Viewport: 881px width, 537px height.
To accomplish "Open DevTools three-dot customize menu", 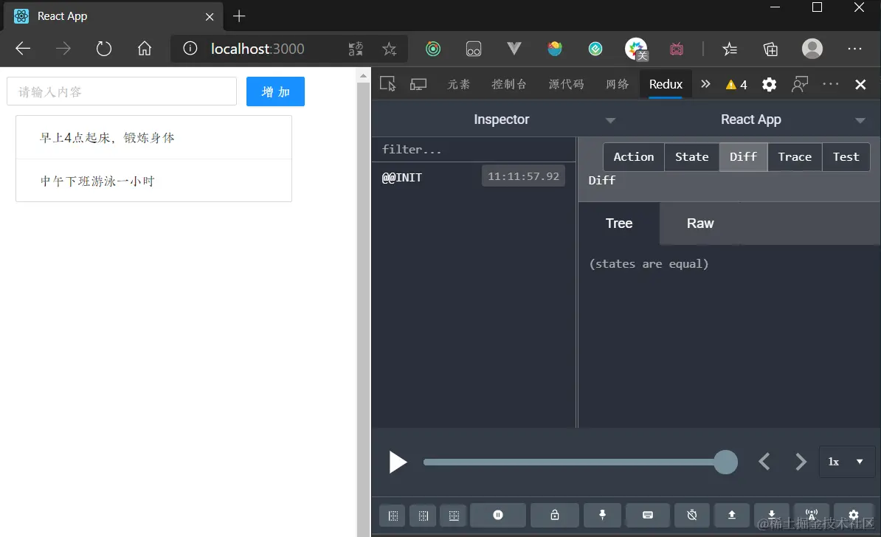I will [x=830, y=83].
